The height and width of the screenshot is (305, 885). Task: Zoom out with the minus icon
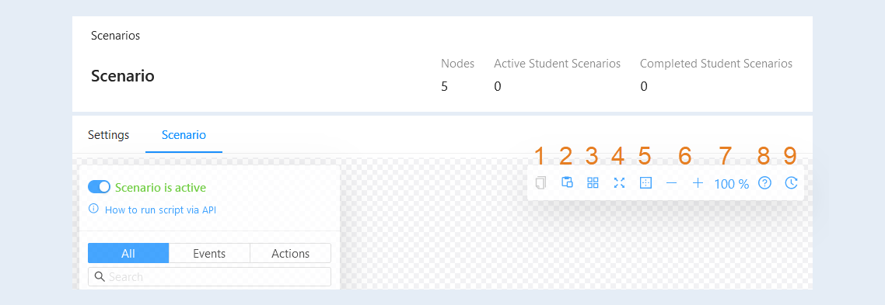[x=672, y=183]
